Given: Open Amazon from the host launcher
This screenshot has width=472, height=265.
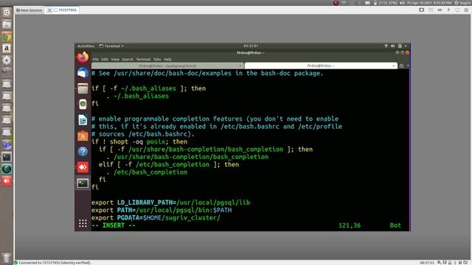Looking at the screenshot, I should point(7,49).
